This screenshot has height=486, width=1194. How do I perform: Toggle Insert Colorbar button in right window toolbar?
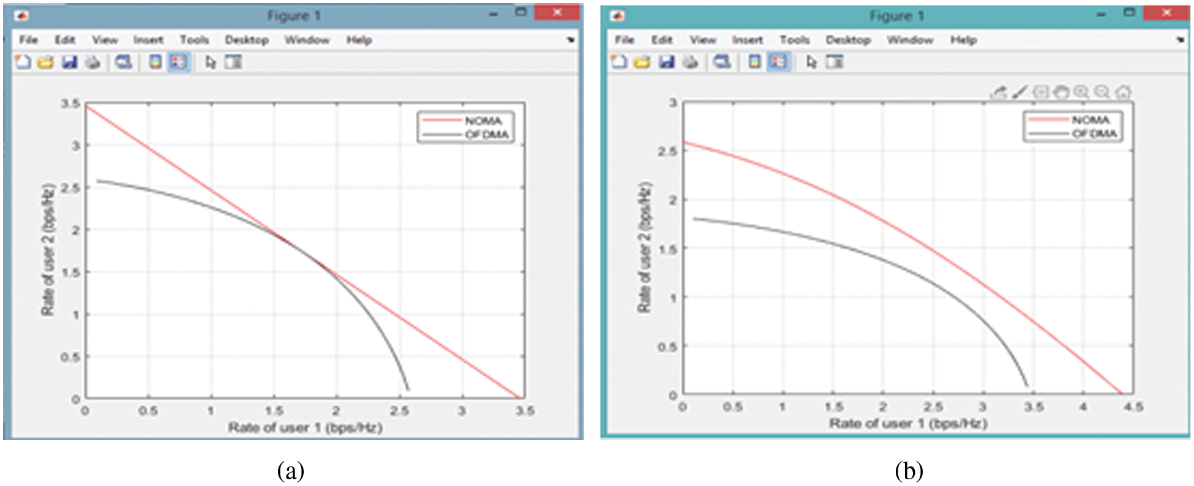(755, 62)
